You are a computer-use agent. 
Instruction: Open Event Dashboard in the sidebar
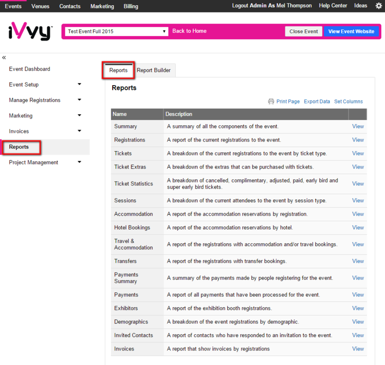coord(29,69)
